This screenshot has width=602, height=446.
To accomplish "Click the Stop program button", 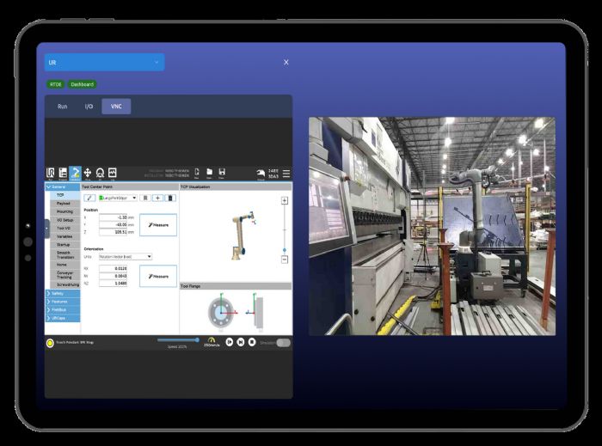I will tap(252, 342).
